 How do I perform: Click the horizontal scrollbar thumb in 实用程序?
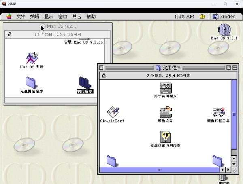tap(160, 170)
